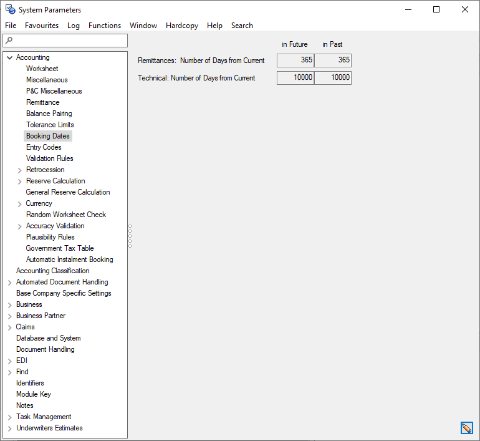The width and height of the screenshot is (480, 441).
Task: Open Automatic Instalment Booking settings
Action: tap(70, 259)
